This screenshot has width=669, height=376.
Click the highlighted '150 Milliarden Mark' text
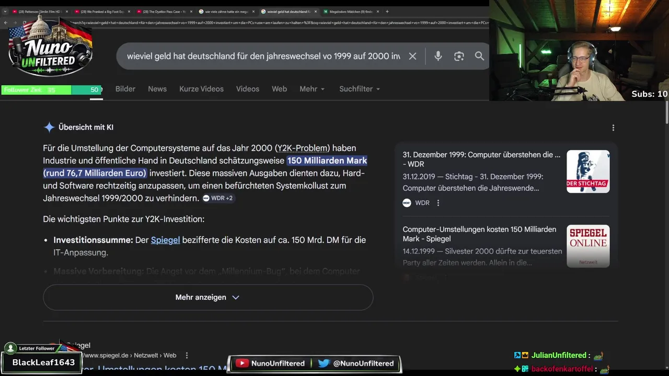coord(327,160)
